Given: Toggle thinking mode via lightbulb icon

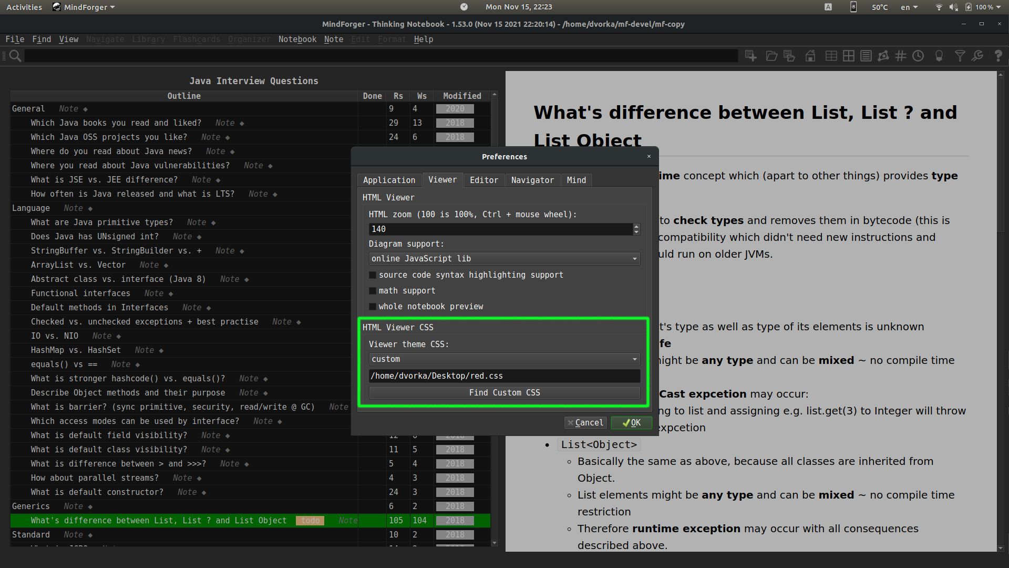Looking at the screenshot, I should (939, 56).
